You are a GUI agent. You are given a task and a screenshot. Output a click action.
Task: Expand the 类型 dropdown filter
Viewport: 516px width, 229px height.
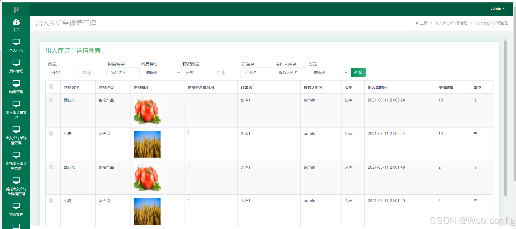pyautogui.click(x=329, y=72)
